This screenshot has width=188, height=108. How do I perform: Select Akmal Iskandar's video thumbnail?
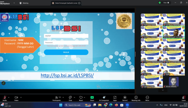pyautogui.click(x=174, y=57)
